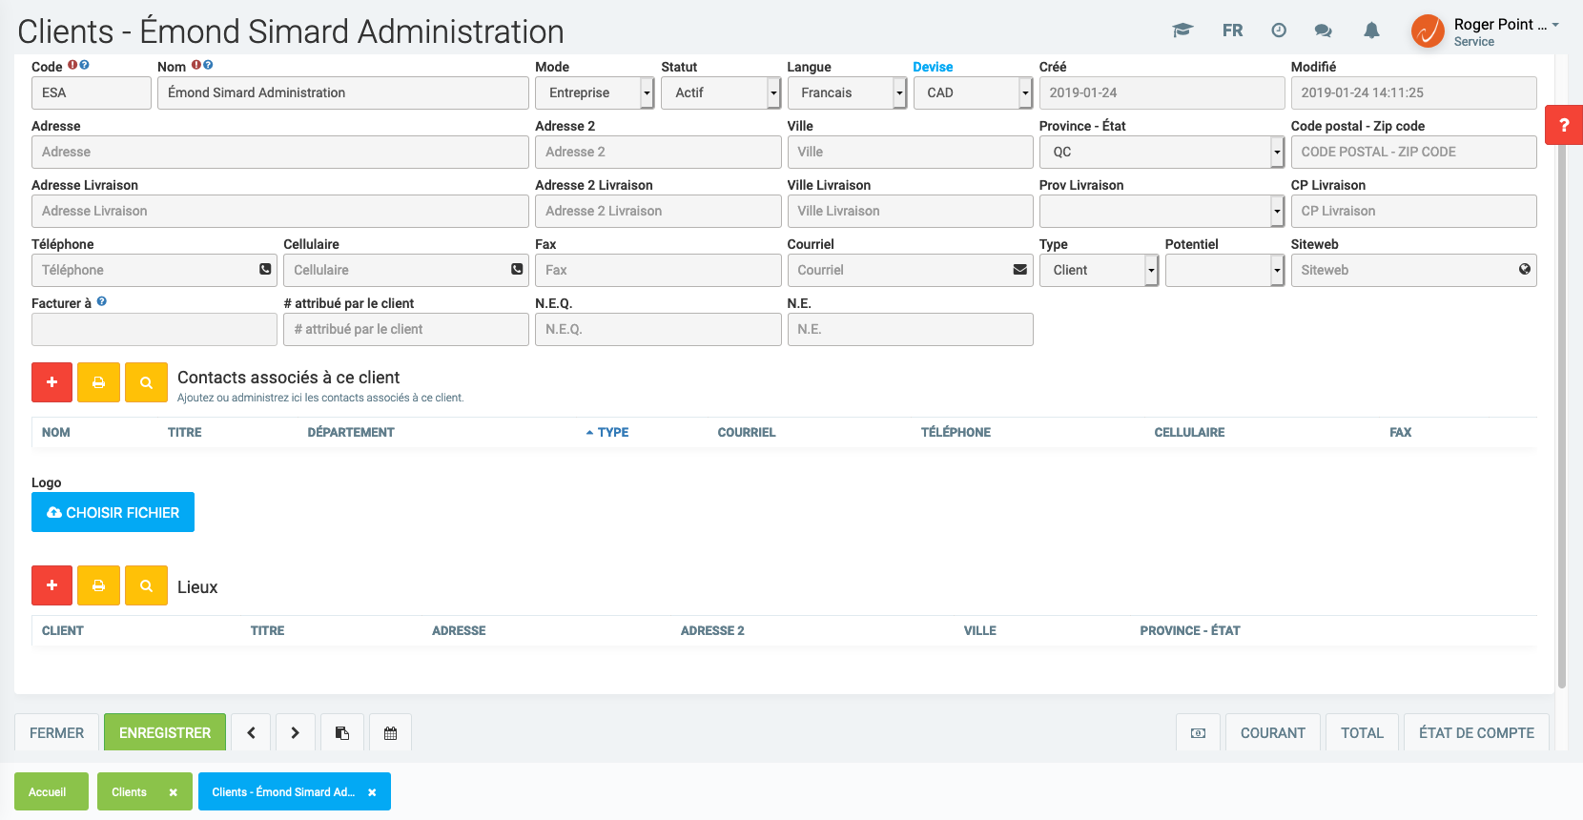Print the associated contacts list
The width and height of the screenshot is (1583, 820).
coord(98,382)
